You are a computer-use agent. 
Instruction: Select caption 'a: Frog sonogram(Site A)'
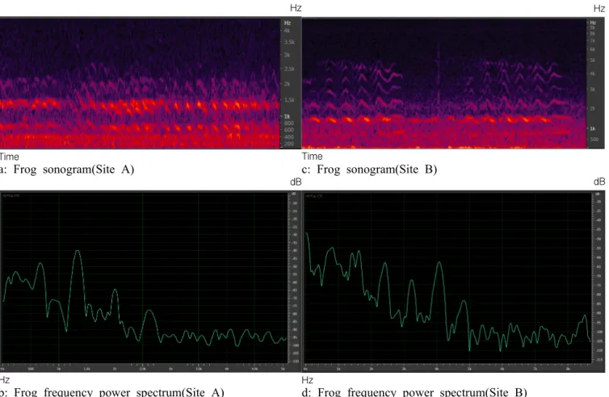coord(67,169)
